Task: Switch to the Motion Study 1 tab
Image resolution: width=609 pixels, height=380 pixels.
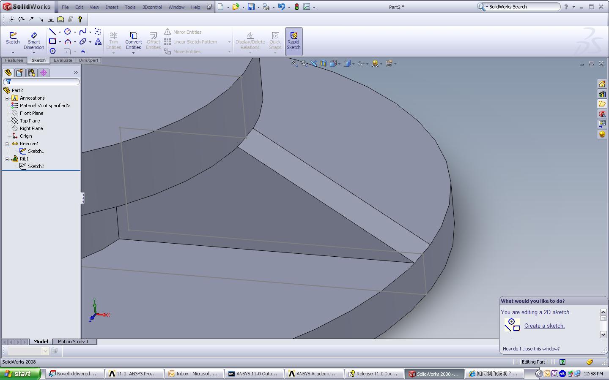Action: pyautogui.click(x=73, y=342)
